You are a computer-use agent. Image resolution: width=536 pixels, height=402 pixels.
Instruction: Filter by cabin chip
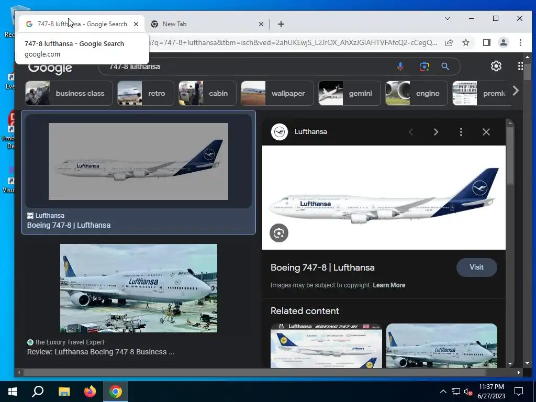point(207,93)
